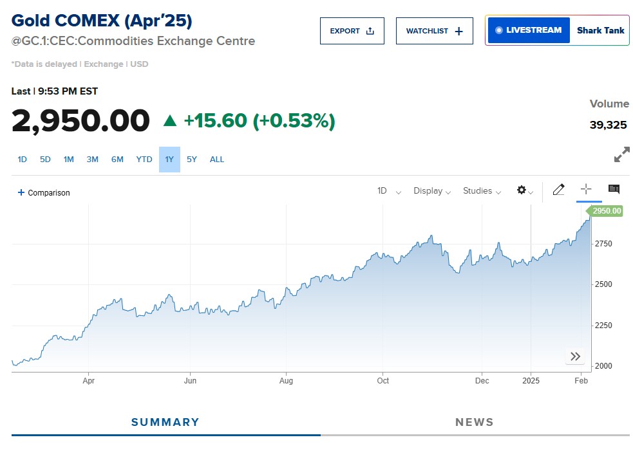Add to Watchlist
This screenshot has height=451, width=633.
coord(434,31)
